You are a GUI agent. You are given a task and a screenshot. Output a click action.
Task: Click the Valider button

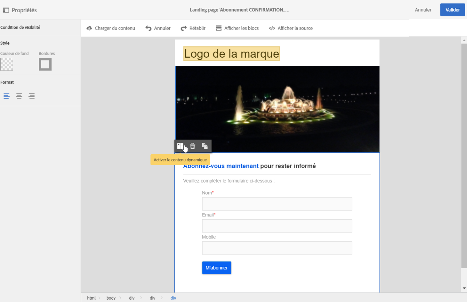(x=453, y=10)
